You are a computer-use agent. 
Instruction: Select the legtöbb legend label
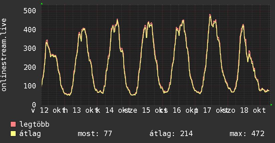click(34, 124)
